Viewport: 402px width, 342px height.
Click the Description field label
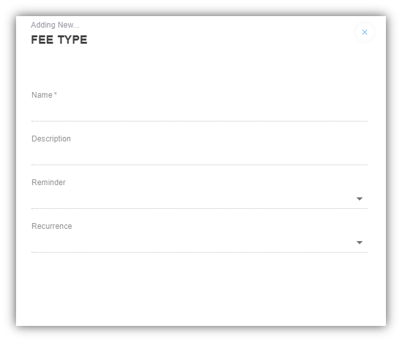pyautogui.click(x=51, y=139)
